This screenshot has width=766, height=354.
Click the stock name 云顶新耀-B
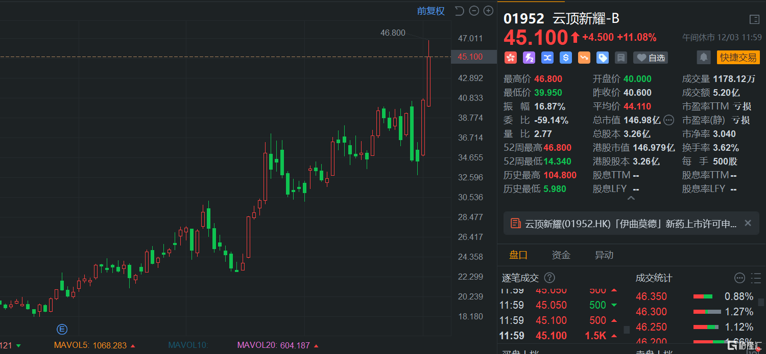pyautogui.click(x=586, y=19)
